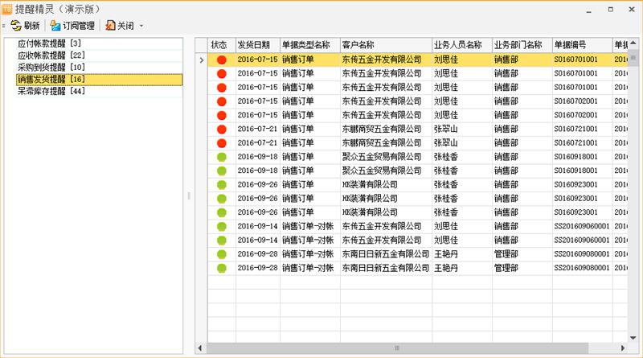Click the horizontal scrollbar at grid bottom
This screenshot has width=643, height=358.
point(396,348)
